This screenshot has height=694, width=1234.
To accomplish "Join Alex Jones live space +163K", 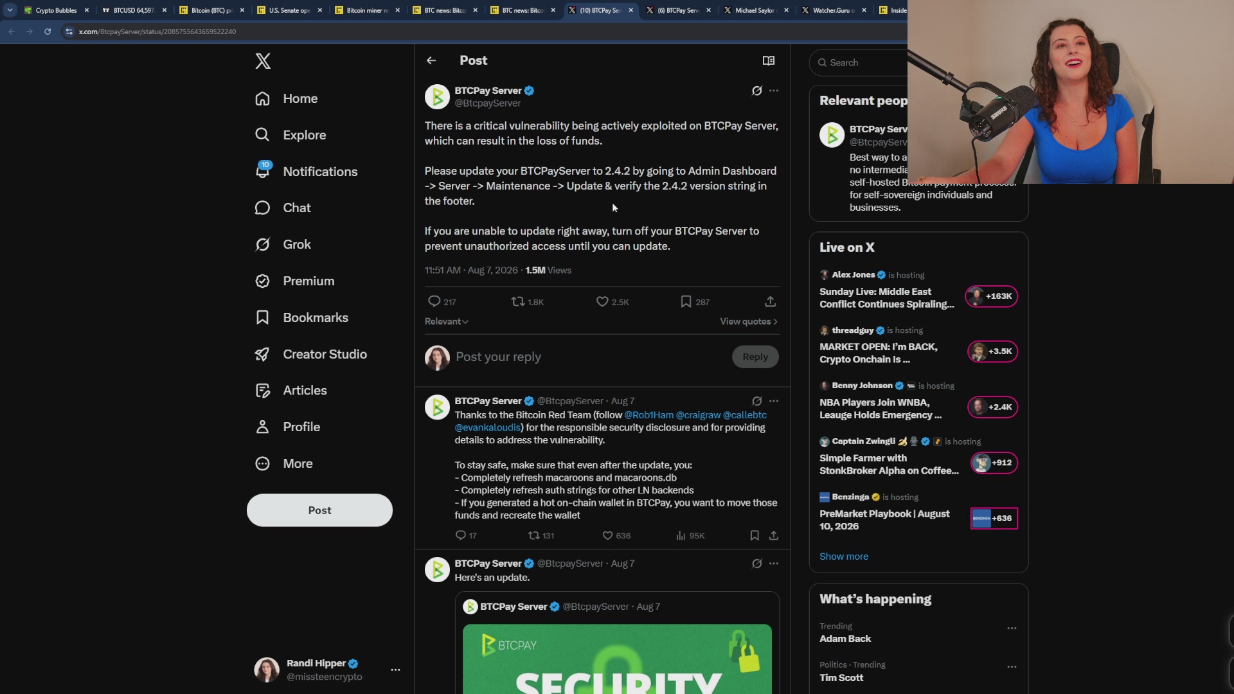I will pos(991,296).
